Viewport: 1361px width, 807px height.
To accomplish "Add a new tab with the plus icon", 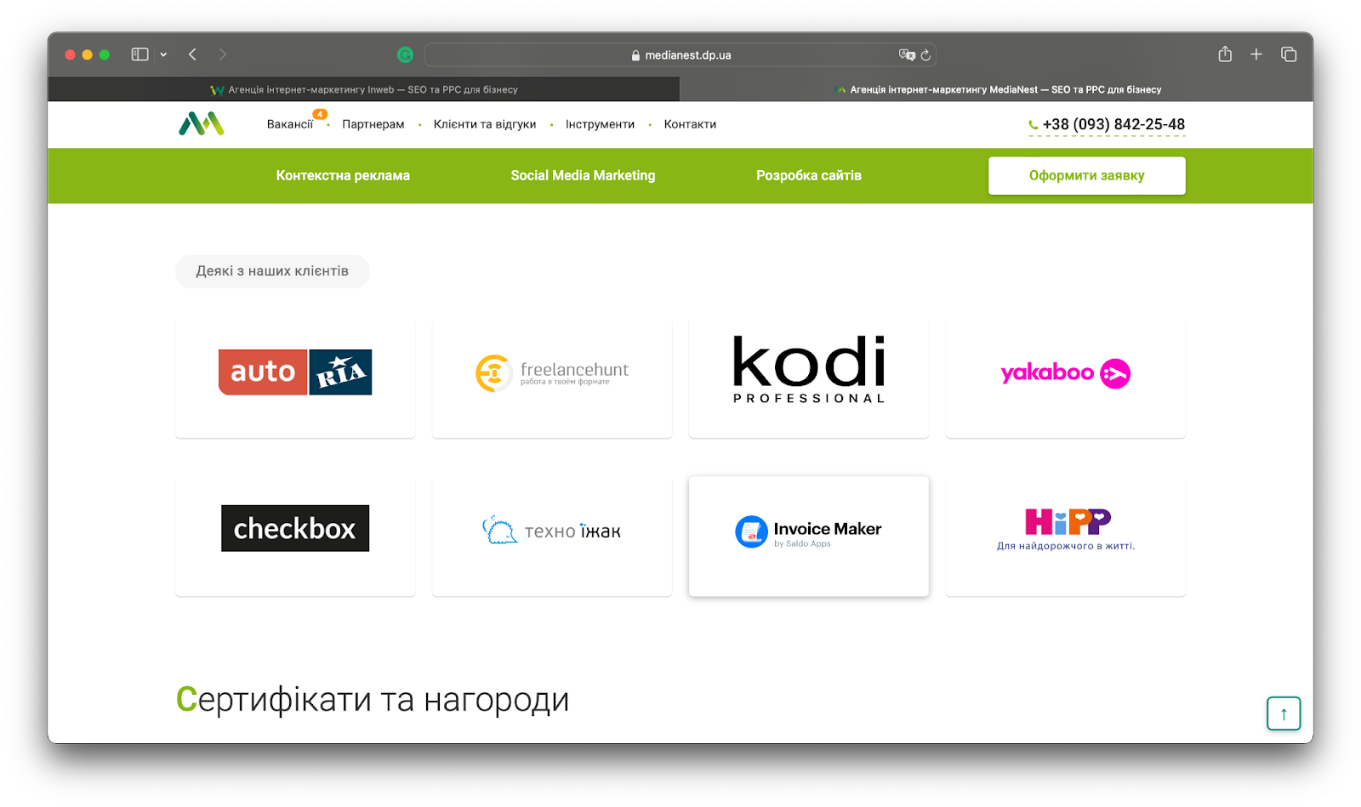I will click(x=1256, y=54).
